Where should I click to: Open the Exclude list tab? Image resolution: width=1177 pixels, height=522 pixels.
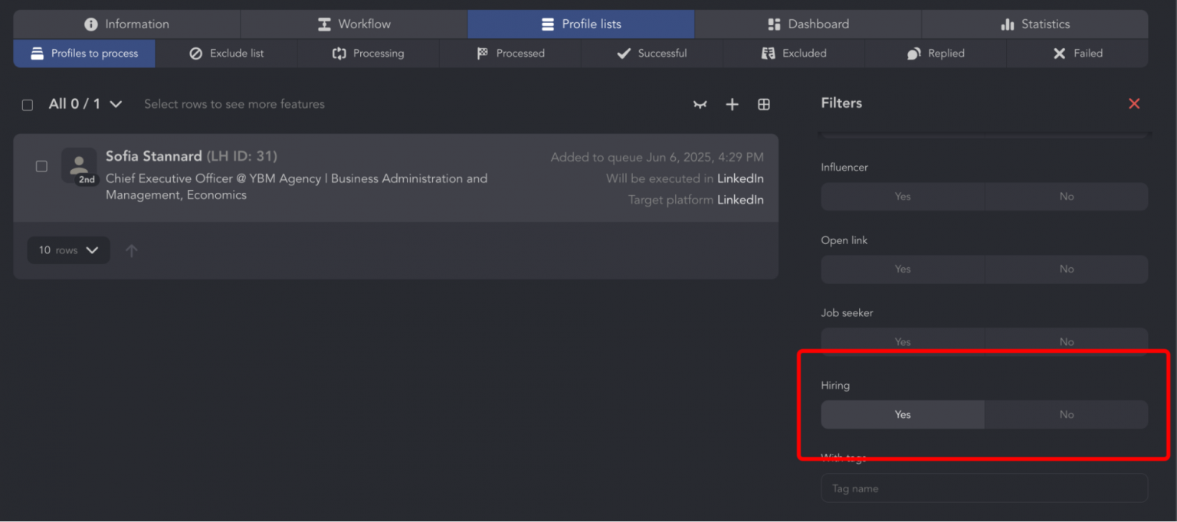click(226, 54)
